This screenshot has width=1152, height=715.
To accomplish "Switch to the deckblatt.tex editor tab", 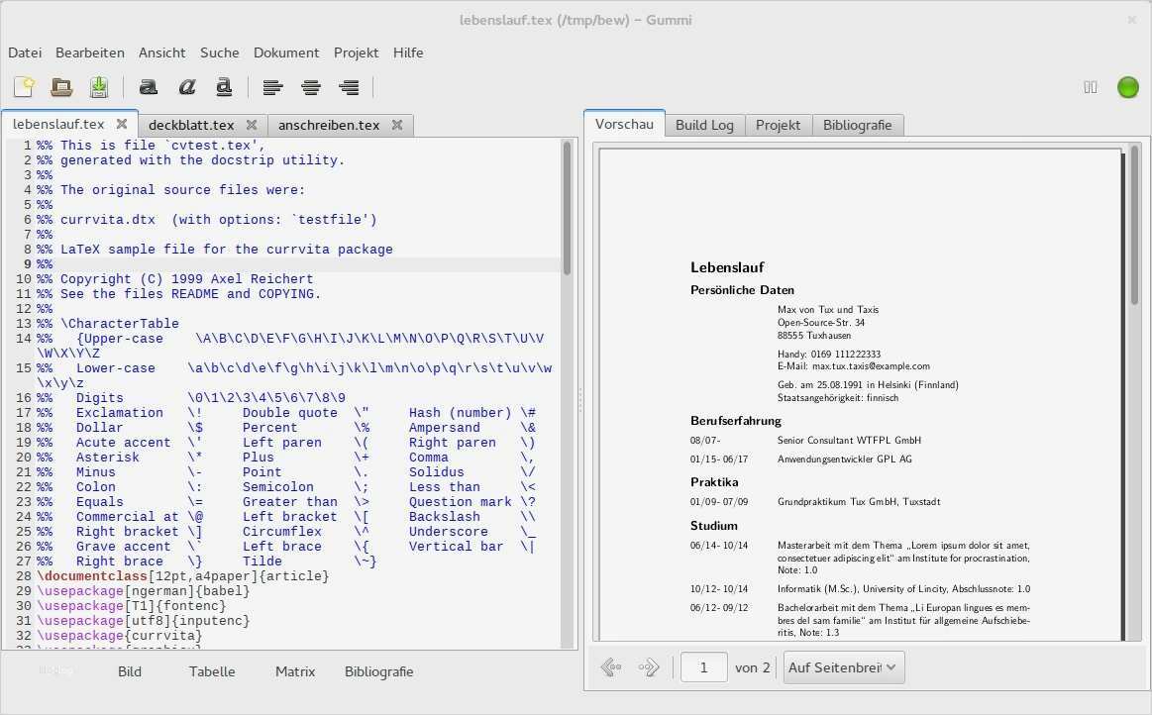I will (191, 125).
